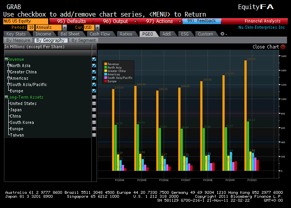Viewport: 291px width, 208px height.
Task: Enable the United States long-term assets checkbox
Action: coord(94,103)
